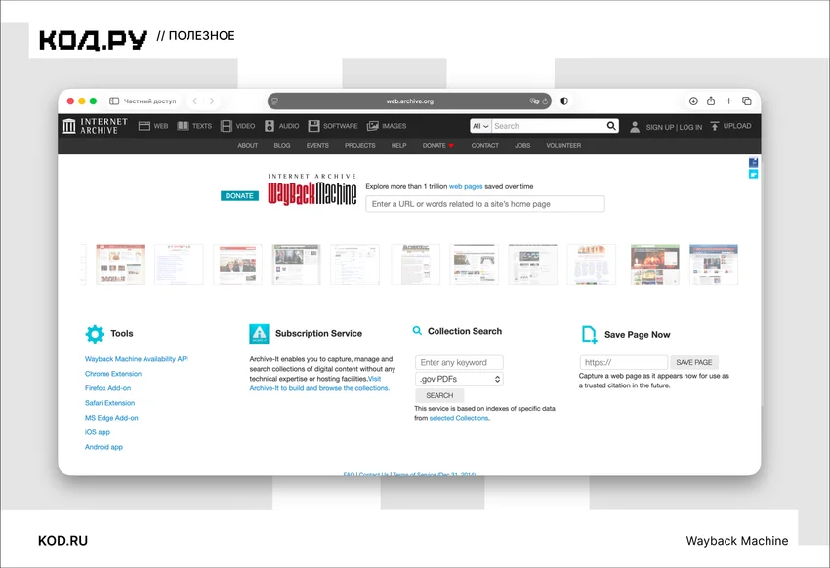Open the Images media section
Image resolution: width=830 pixels, height=568 pixels.
click(387, 126)
